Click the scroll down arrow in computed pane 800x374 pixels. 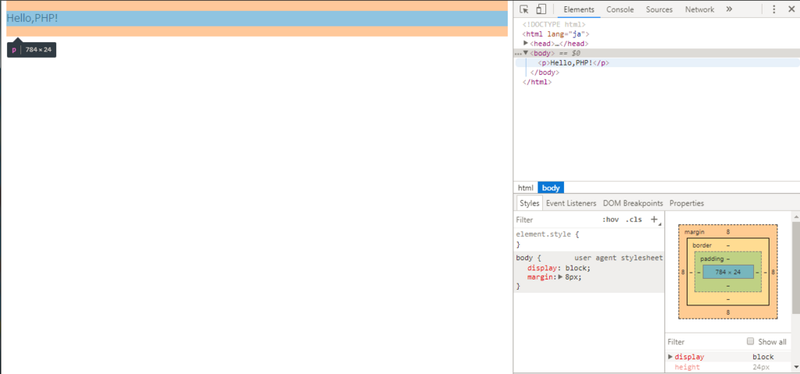point(795,366)
